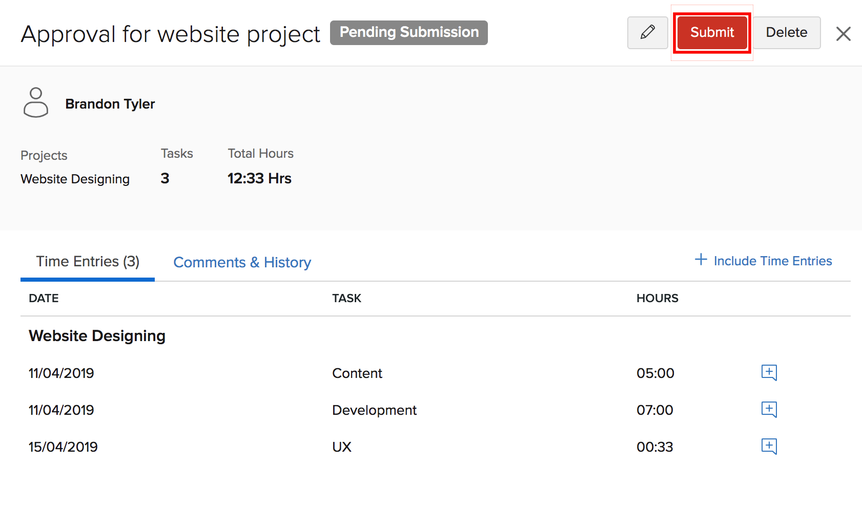Add comment to the Development time entry
Image resolution: width=862 pixels, height=506 pixels.
[769, 409]
